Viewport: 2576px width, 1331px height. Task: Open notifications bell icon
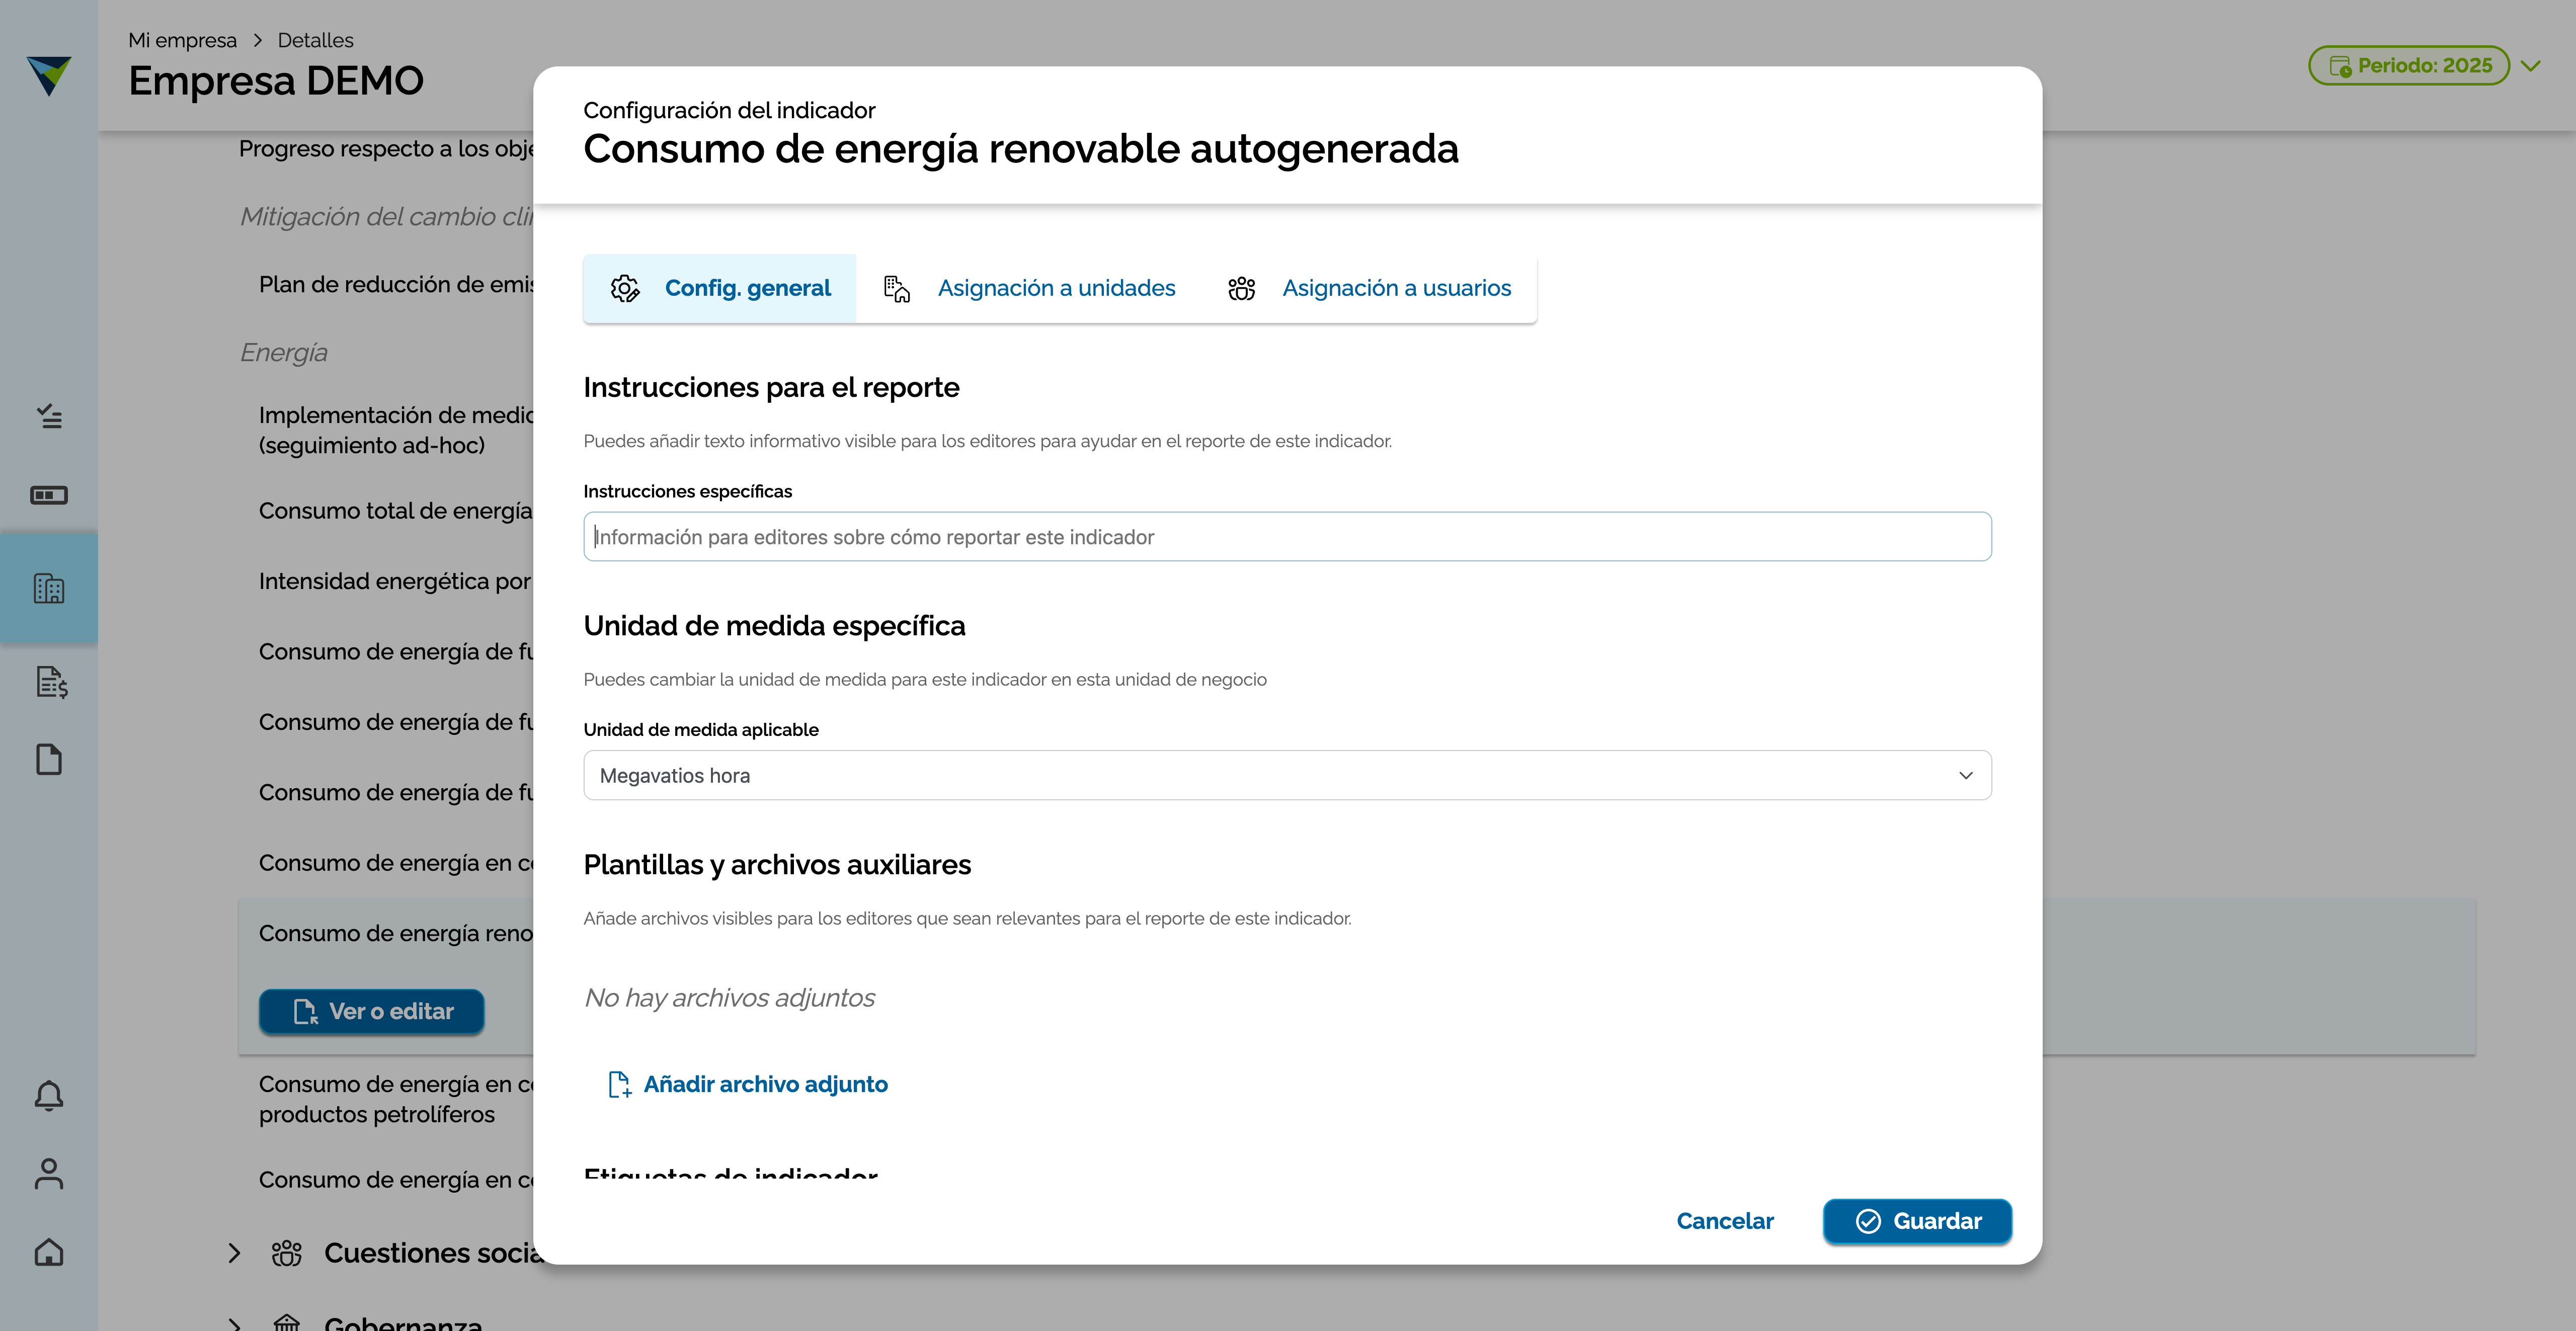pos(49,1096)
